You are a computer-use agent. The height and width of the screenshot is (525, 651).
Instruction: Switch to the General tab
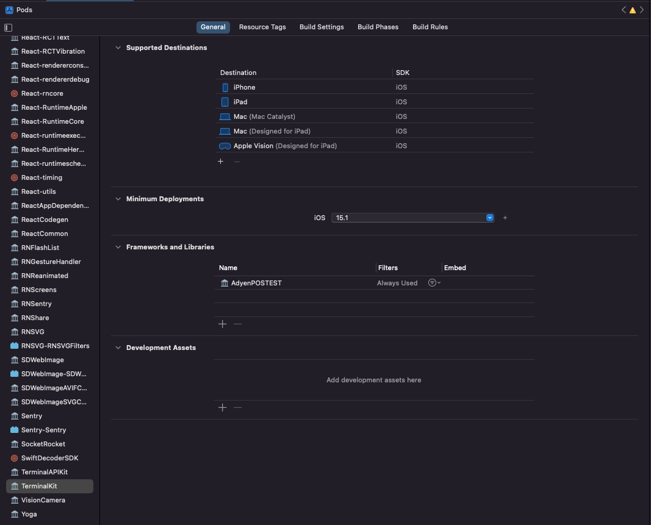[x=213, y=27]
